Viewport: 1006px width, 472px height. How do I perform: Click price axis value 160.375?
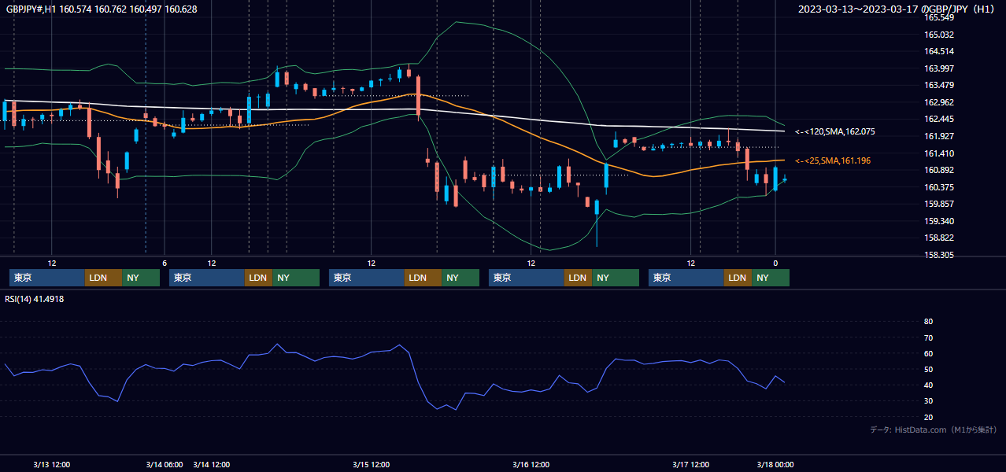tap(938, 187)
